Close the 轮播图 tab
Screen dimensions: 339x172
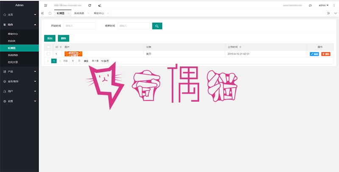(x=68, y=13)
